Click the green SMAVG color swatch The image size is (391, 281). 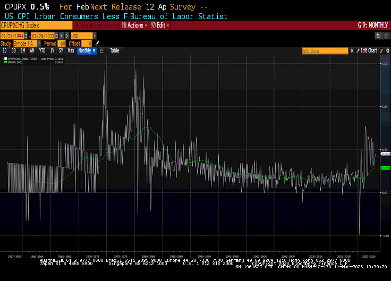[5, 62]
